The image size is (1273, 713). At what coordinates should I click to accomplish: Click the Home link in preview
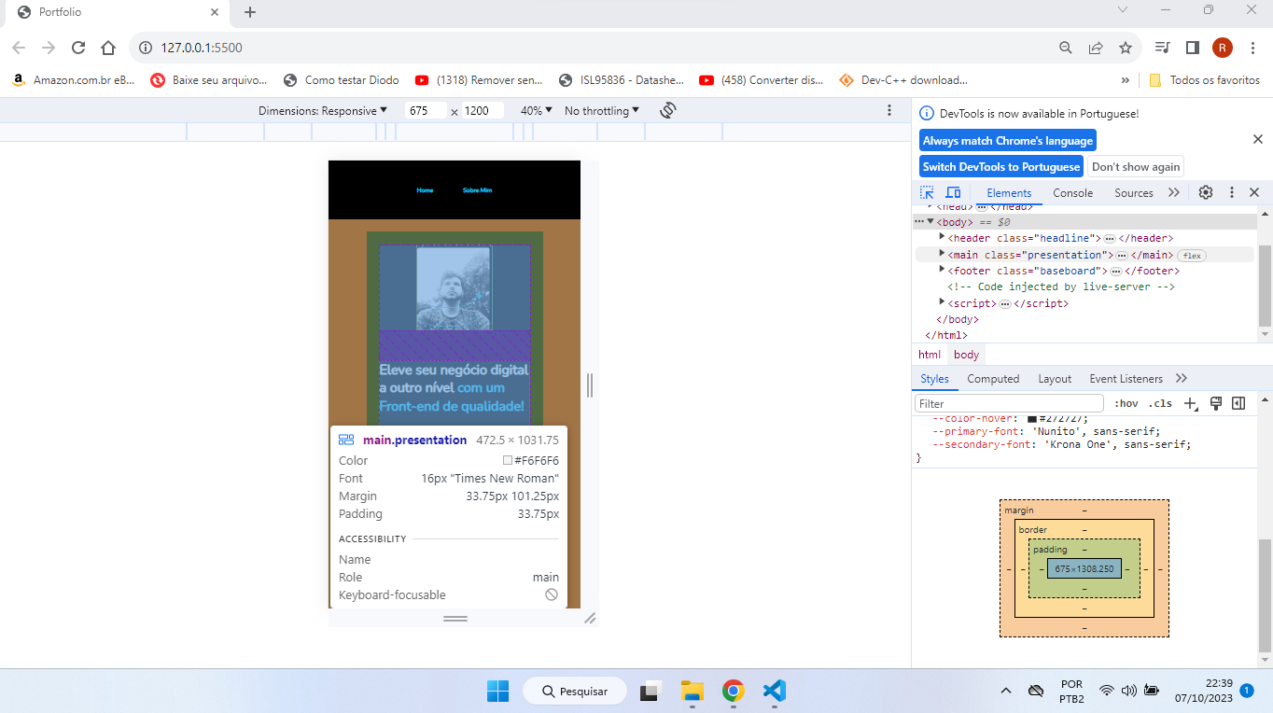(x=425, y=190)
